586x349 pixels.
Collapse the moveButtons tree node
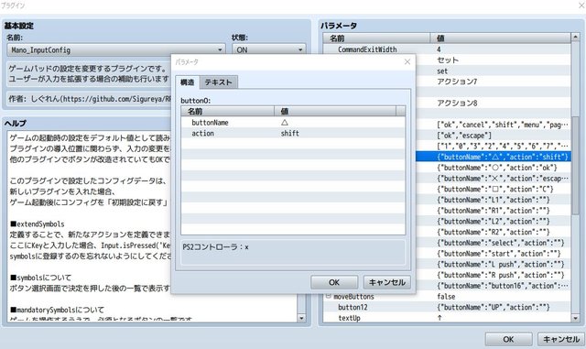pyautogui.click(x=328, y=296)
